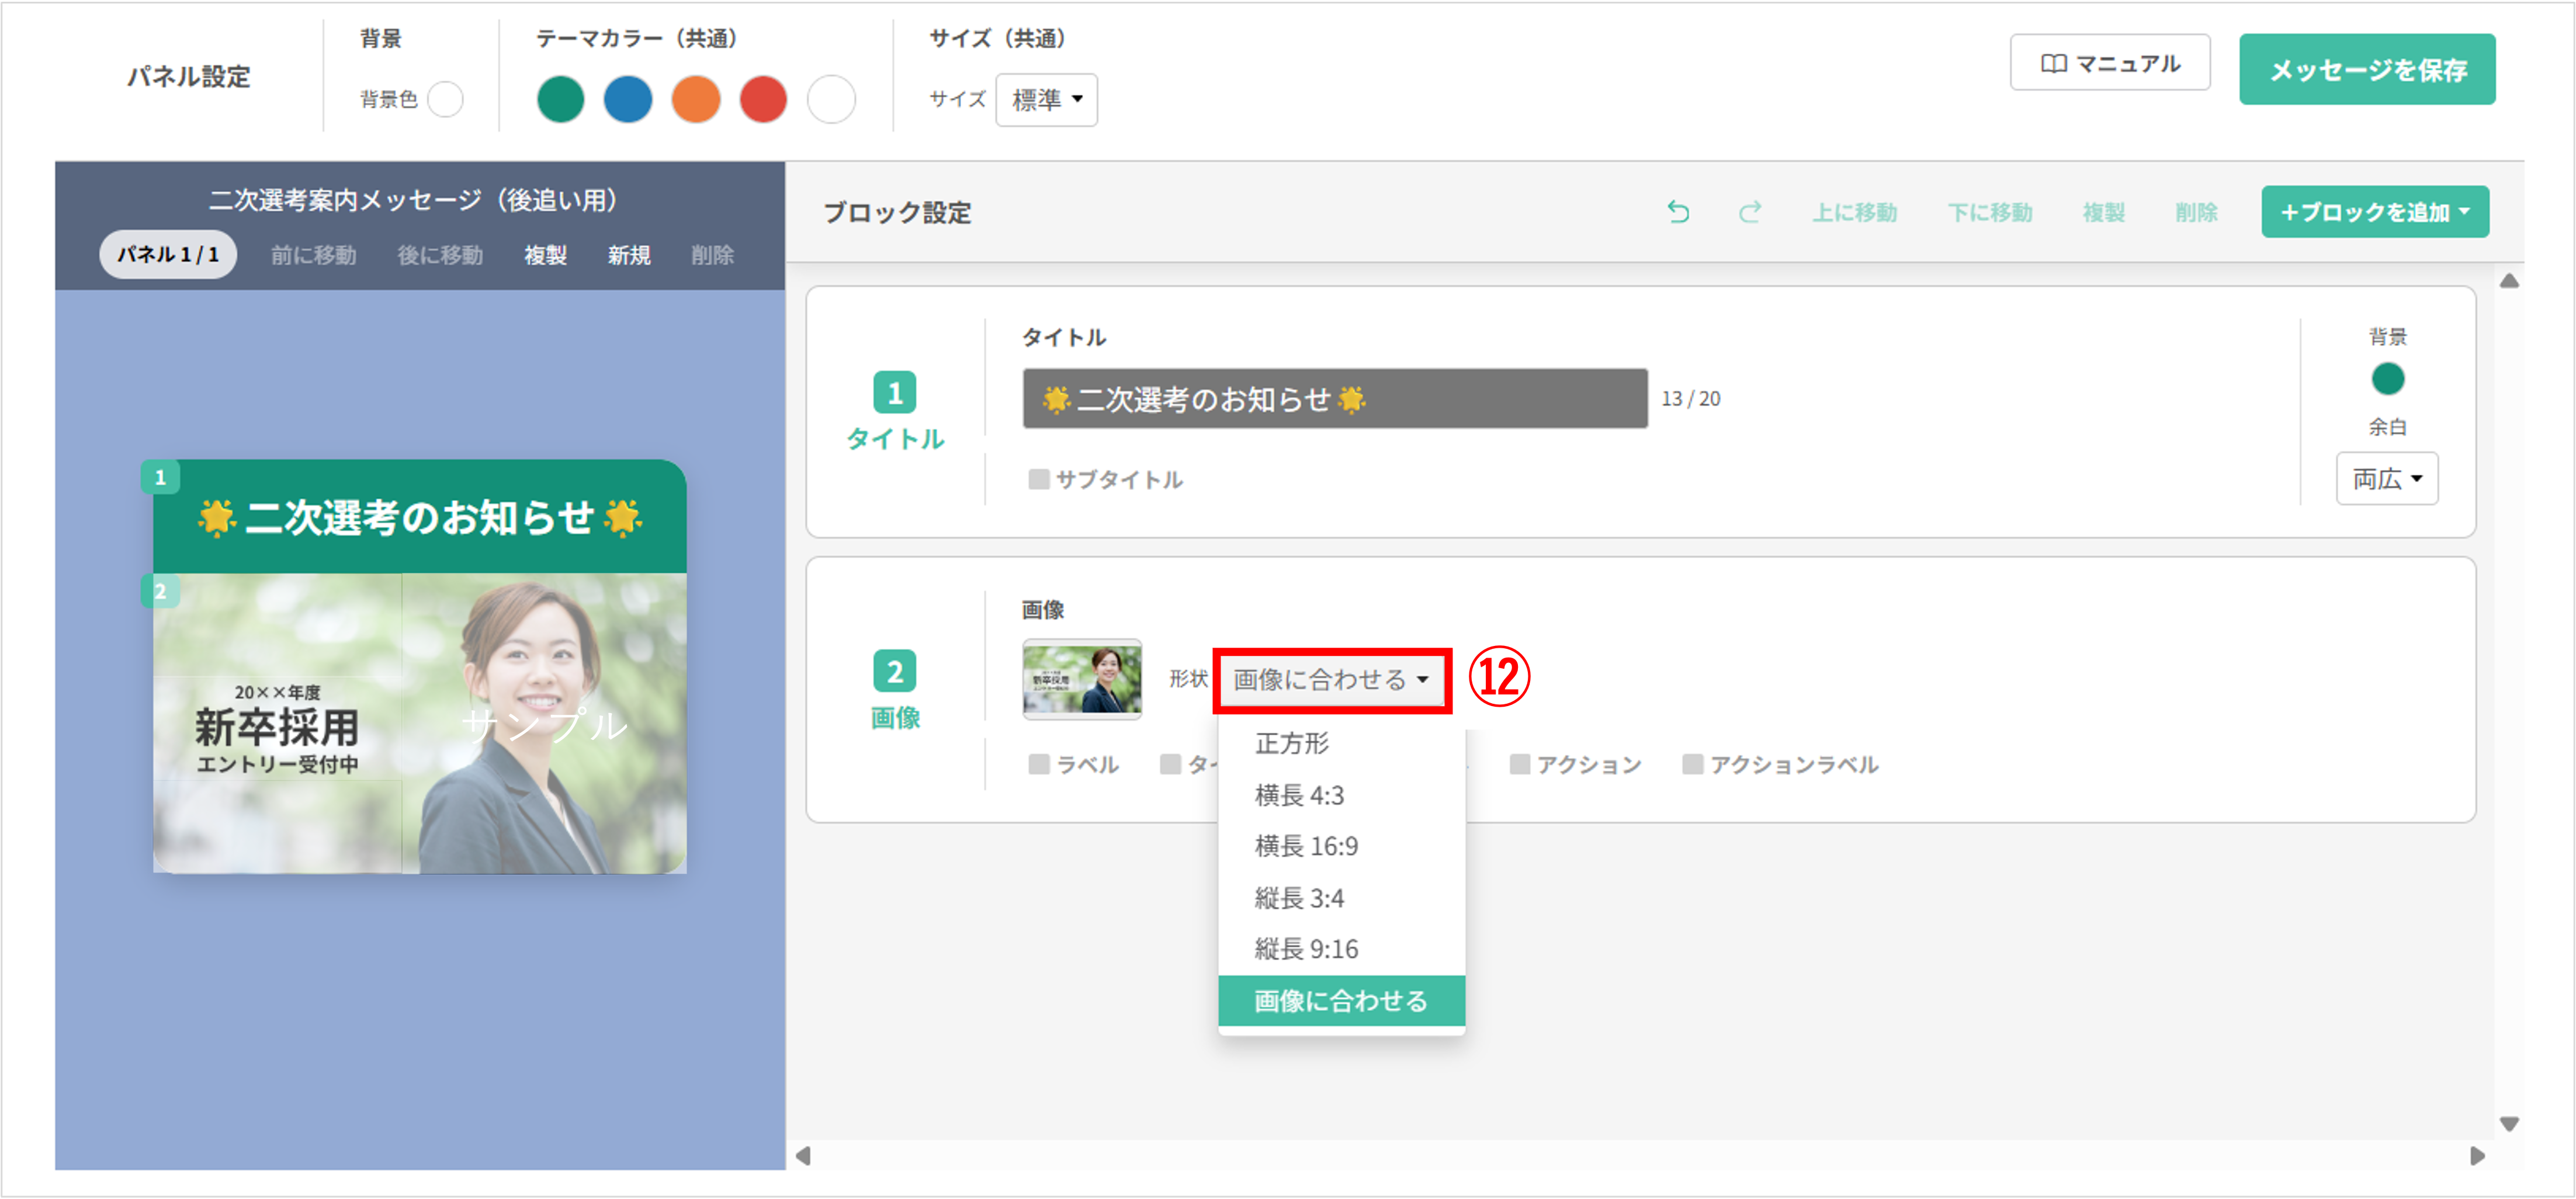Select the blue theme color swatch
Screen dimensions: 2576x1199
[628, 100]
